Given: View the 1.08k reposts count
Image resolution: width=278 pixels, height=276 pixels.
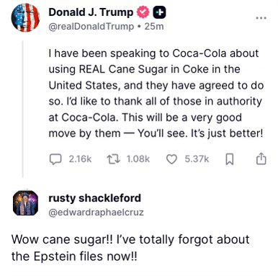Looking at the screenshot, I should (x=138, y=159).
